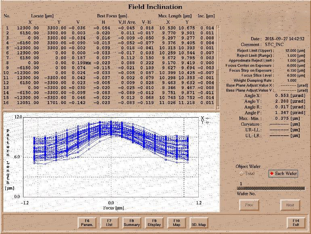Click the Angle R value 0.317
Image resolution: width=311 pixels, height=234 pixels.
pyautogui.click(x=282, y=107)
